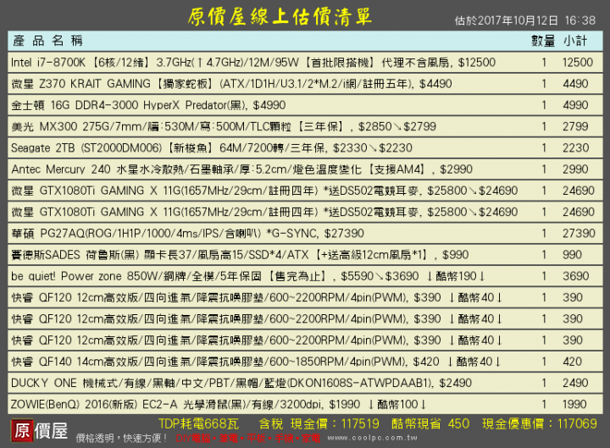Click the 數量 column header
Viewport: 610px width, 448px height.
(x=543, y=41)
